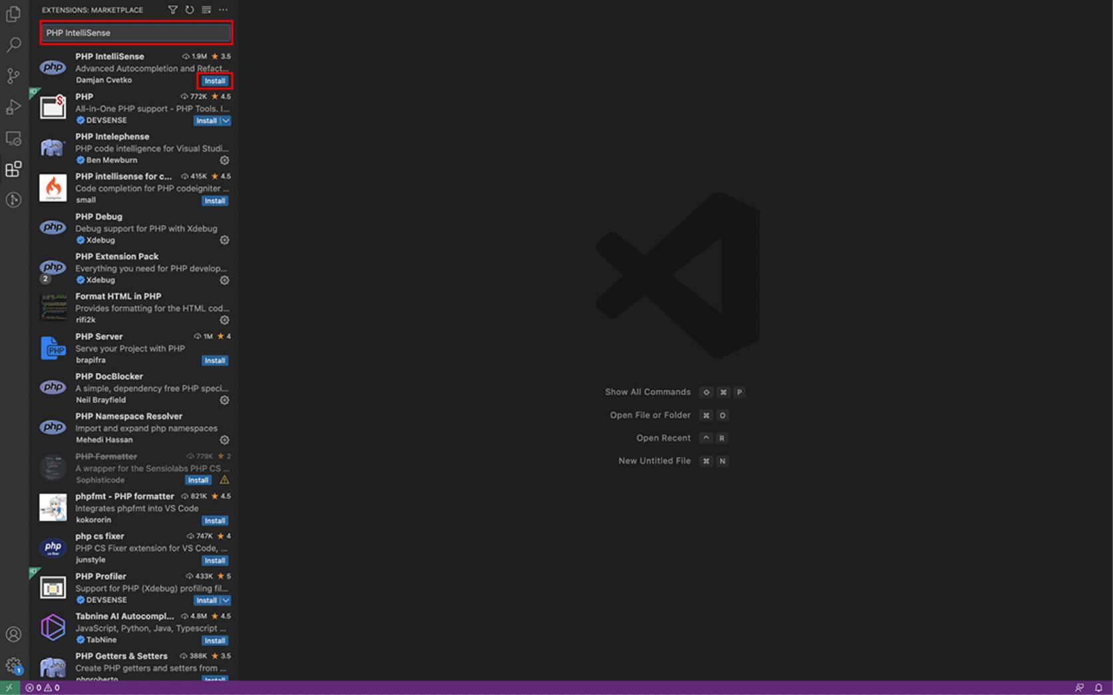The height and width of the screenshot is (695, 1113).
Task: Select Format HTML in PHP entry
Action: (134, 308)
